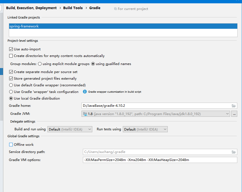Click the 'Service directory path:' label
242x192 pixels.
27,152
